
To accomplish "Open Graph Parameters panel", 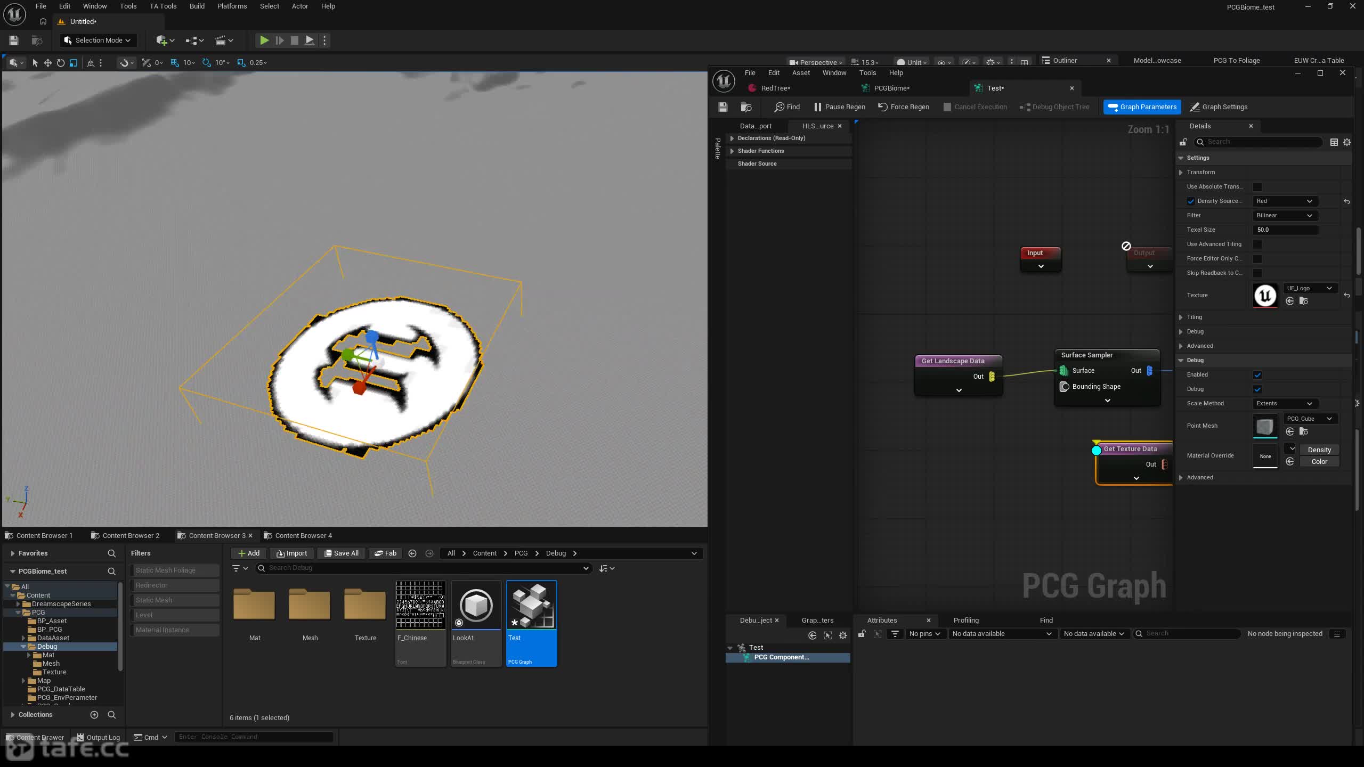I will pyautogui.click(x=1142, y=107).
